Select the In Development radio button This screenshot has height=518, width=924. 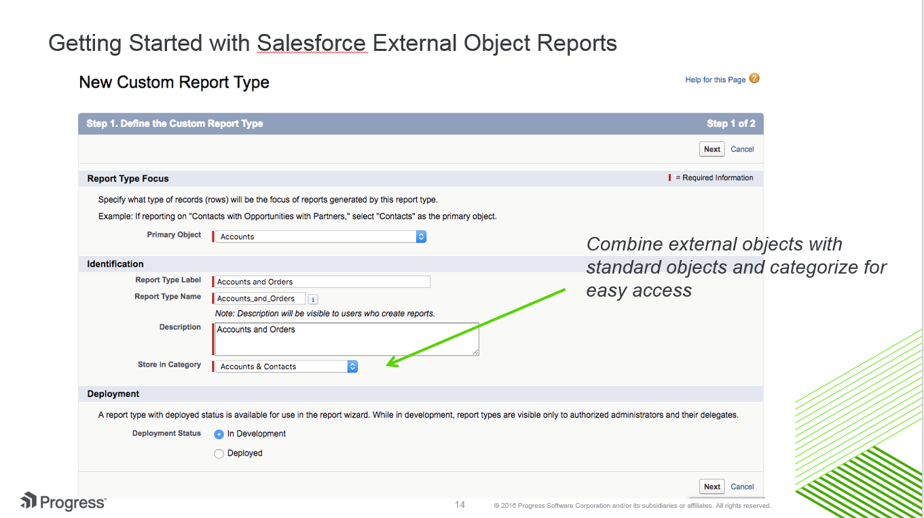[x=219, y=434]
